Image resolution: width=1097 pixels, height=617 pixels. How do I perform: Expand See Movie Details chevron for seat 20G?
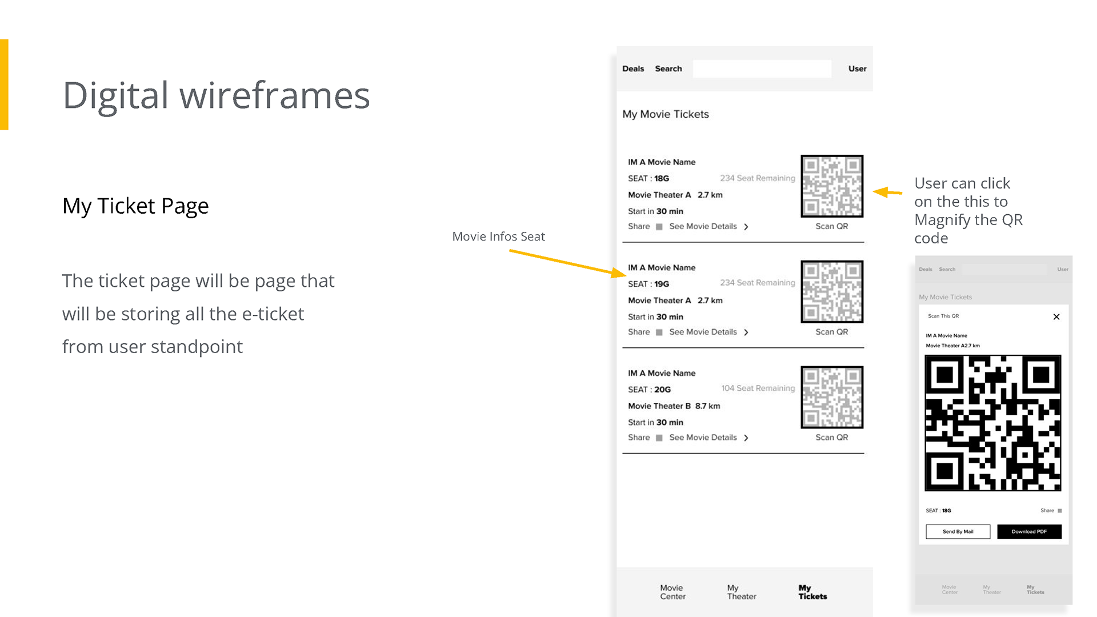[x=746, y=438]
